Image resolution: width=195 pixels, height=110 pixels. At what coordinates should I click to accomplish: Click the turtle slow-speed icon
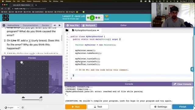point(23,97)
